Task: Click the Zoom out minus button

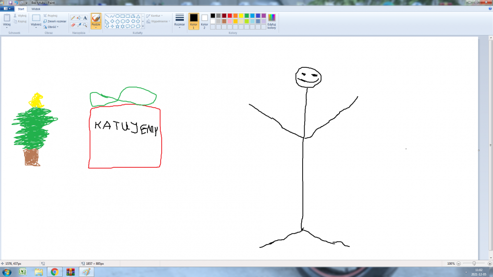Action: coord(458,264)
